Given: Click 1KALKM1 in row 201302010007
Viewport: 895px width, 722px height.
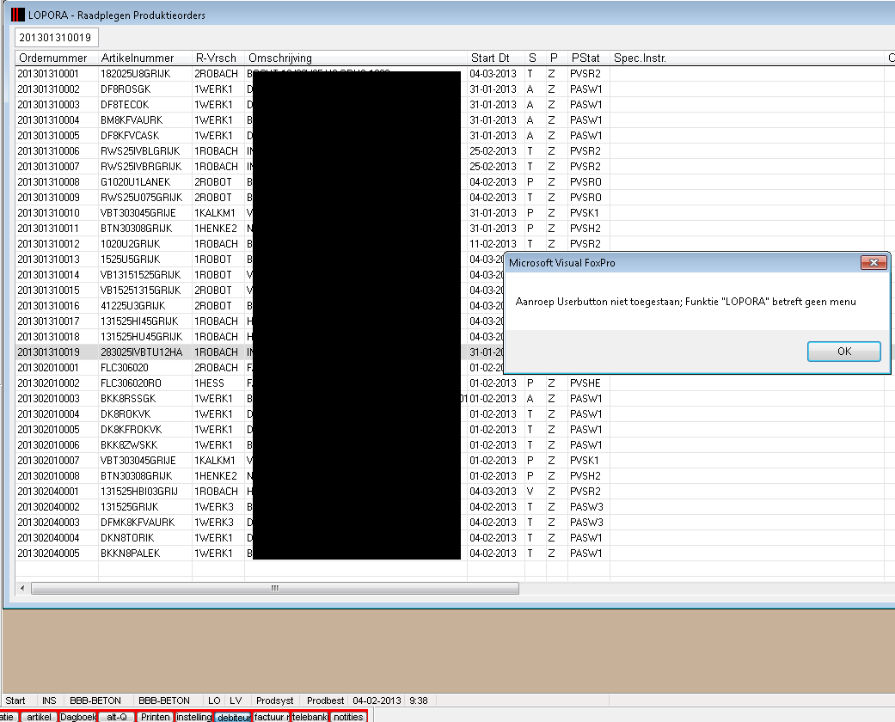Looking at the screenshot, I should pos(215,460).
